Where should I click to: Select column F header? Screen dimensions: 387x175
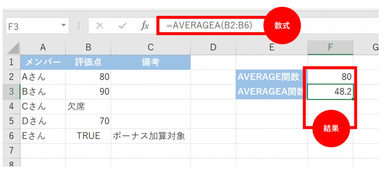(x=330, y=47)
